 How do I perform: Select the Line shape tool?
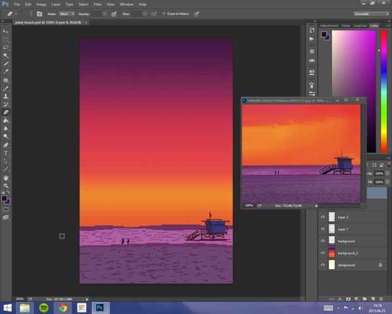tap(6, 170)
